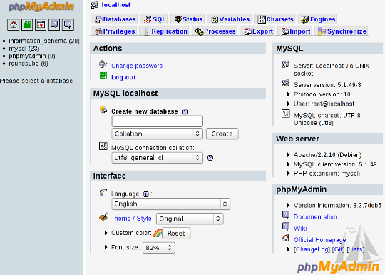Open SQL documentation sidebar icon
The image size is (385, 275).
(x=68, y=24)
